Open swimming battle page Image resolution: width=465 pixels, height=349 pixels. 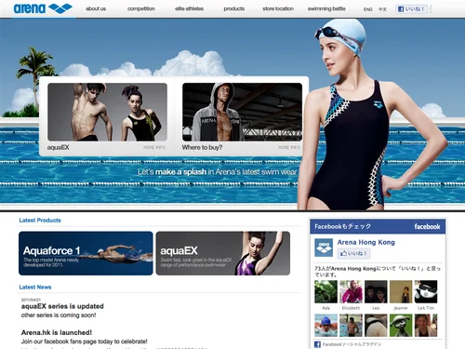pyautogui.click(x=326, y=8)
